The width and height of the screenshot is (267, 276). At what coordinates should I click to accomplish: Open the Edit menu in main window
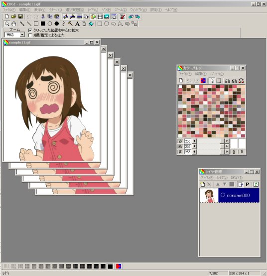(x=25, y=10)
